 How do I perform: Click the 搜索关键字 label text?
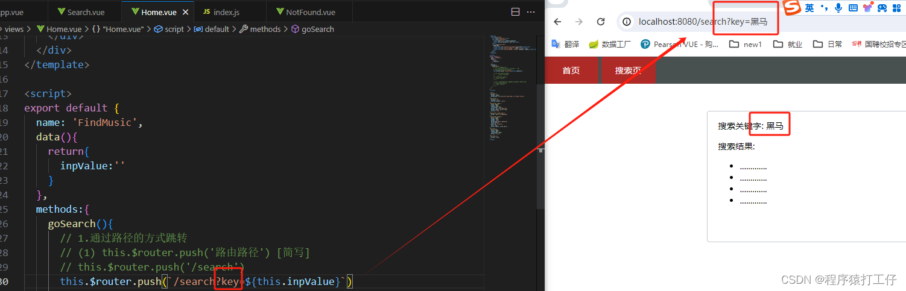[x=741, y=126]
